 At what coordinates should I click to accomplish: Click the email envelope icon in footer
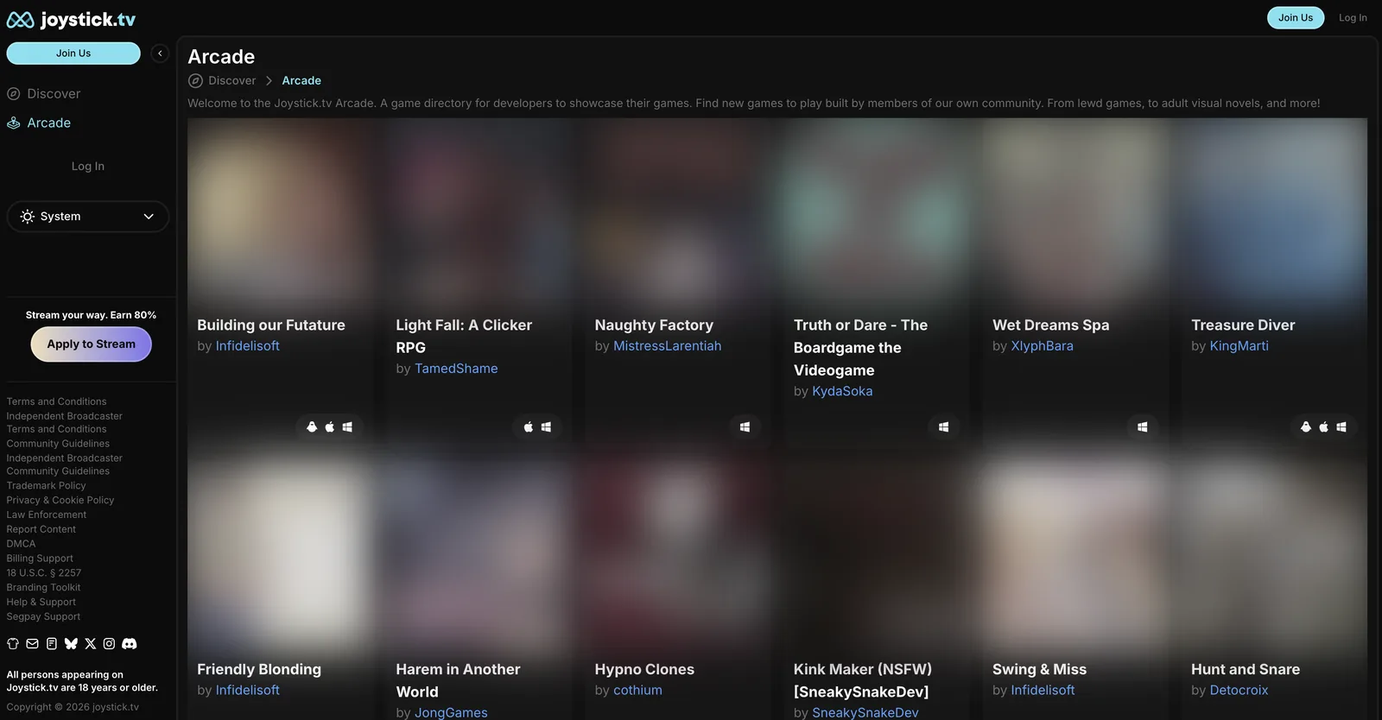32,644
